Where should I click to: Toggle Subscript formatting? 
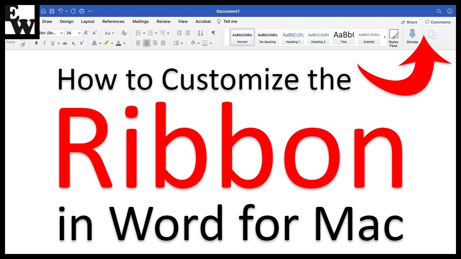[73, 43]
